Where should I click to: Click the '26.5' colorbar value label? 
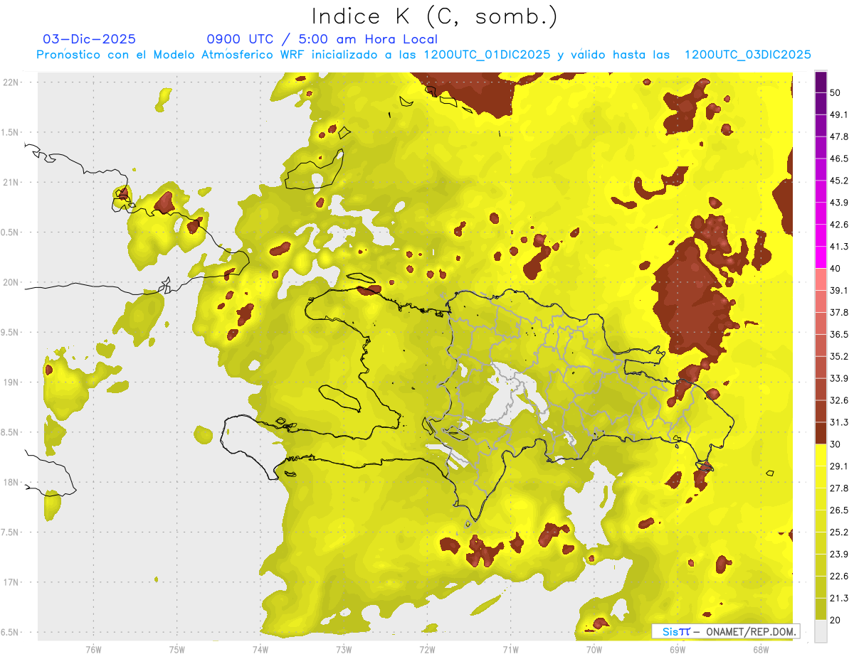tap(839, 510)
